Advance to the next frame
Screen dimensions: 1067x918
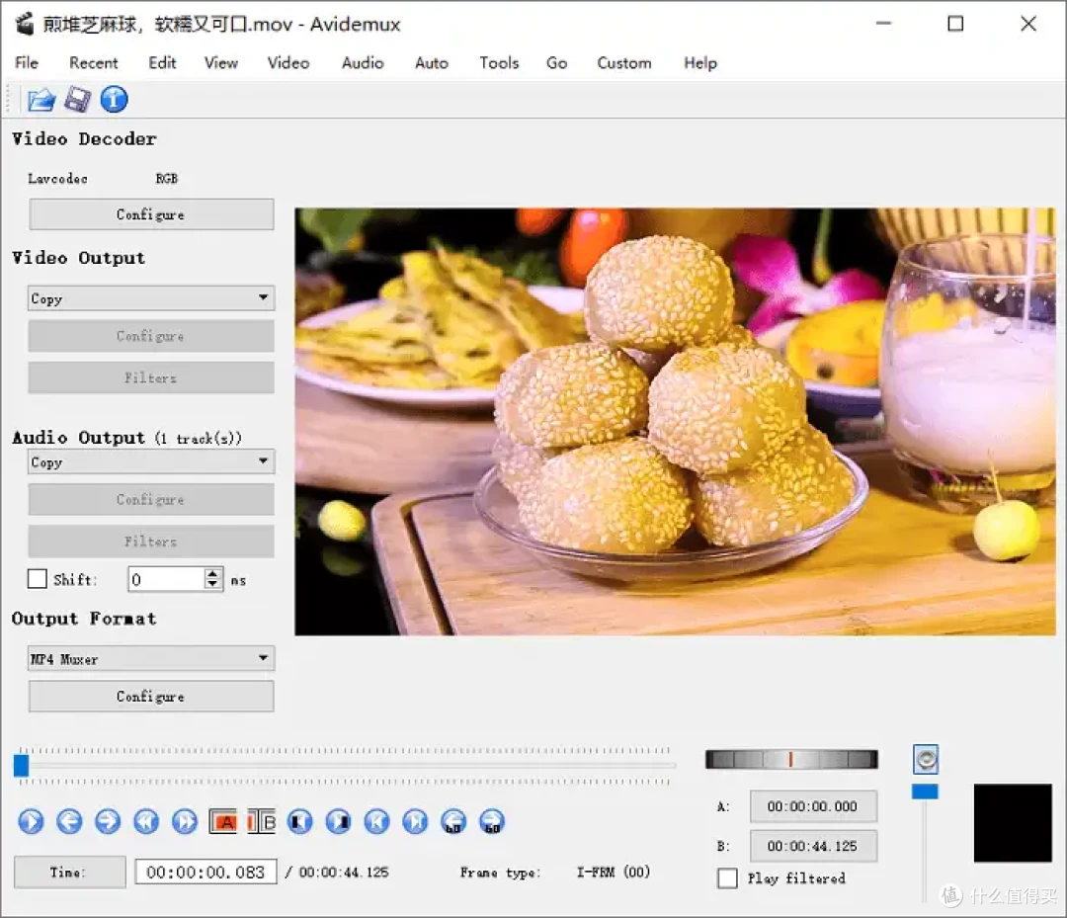coord(108,821)
